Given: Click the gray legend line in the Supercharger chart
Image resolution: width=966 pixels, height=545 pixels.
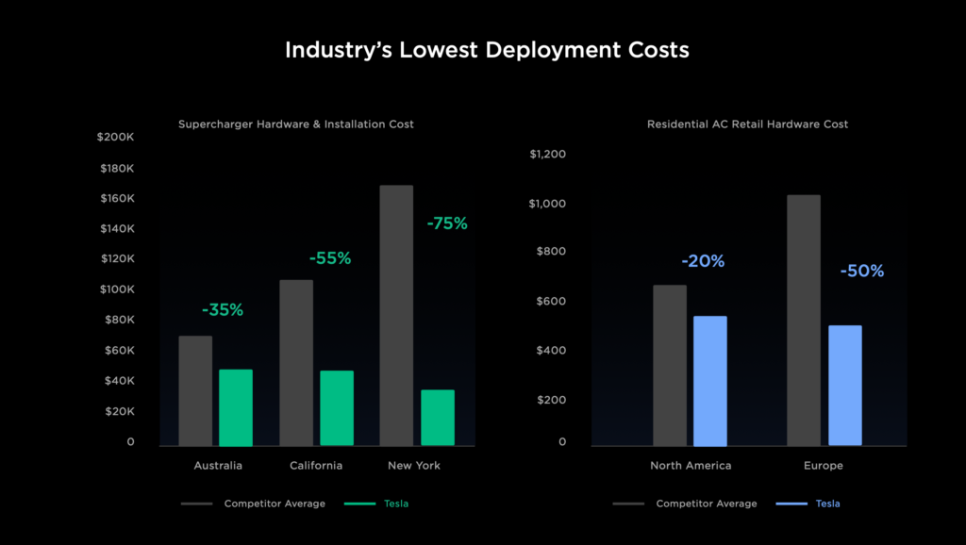Looking at the screenshot, I should pyautogui.click(x=196, y=504).
